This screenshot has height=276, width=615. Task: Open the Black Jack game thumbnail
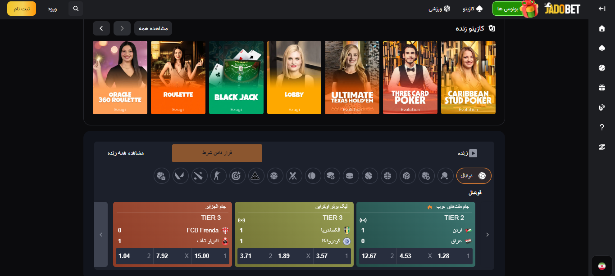[x=236, y=77]
